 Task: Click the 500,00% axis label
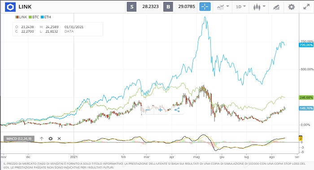[307, 69]
